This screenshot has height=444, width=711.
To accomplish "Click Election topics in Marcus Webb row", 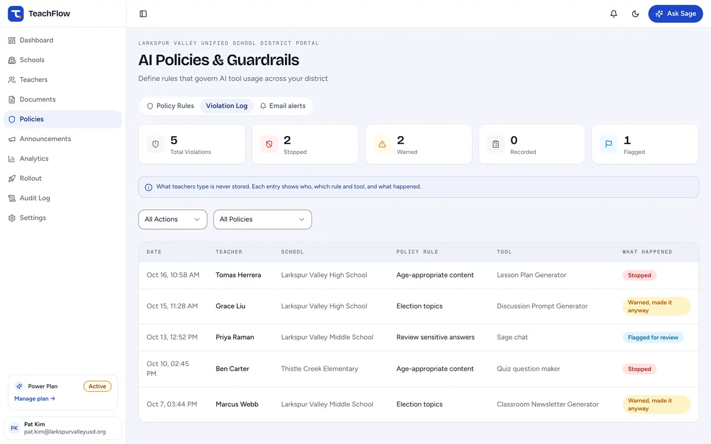I will pos(419,404).
